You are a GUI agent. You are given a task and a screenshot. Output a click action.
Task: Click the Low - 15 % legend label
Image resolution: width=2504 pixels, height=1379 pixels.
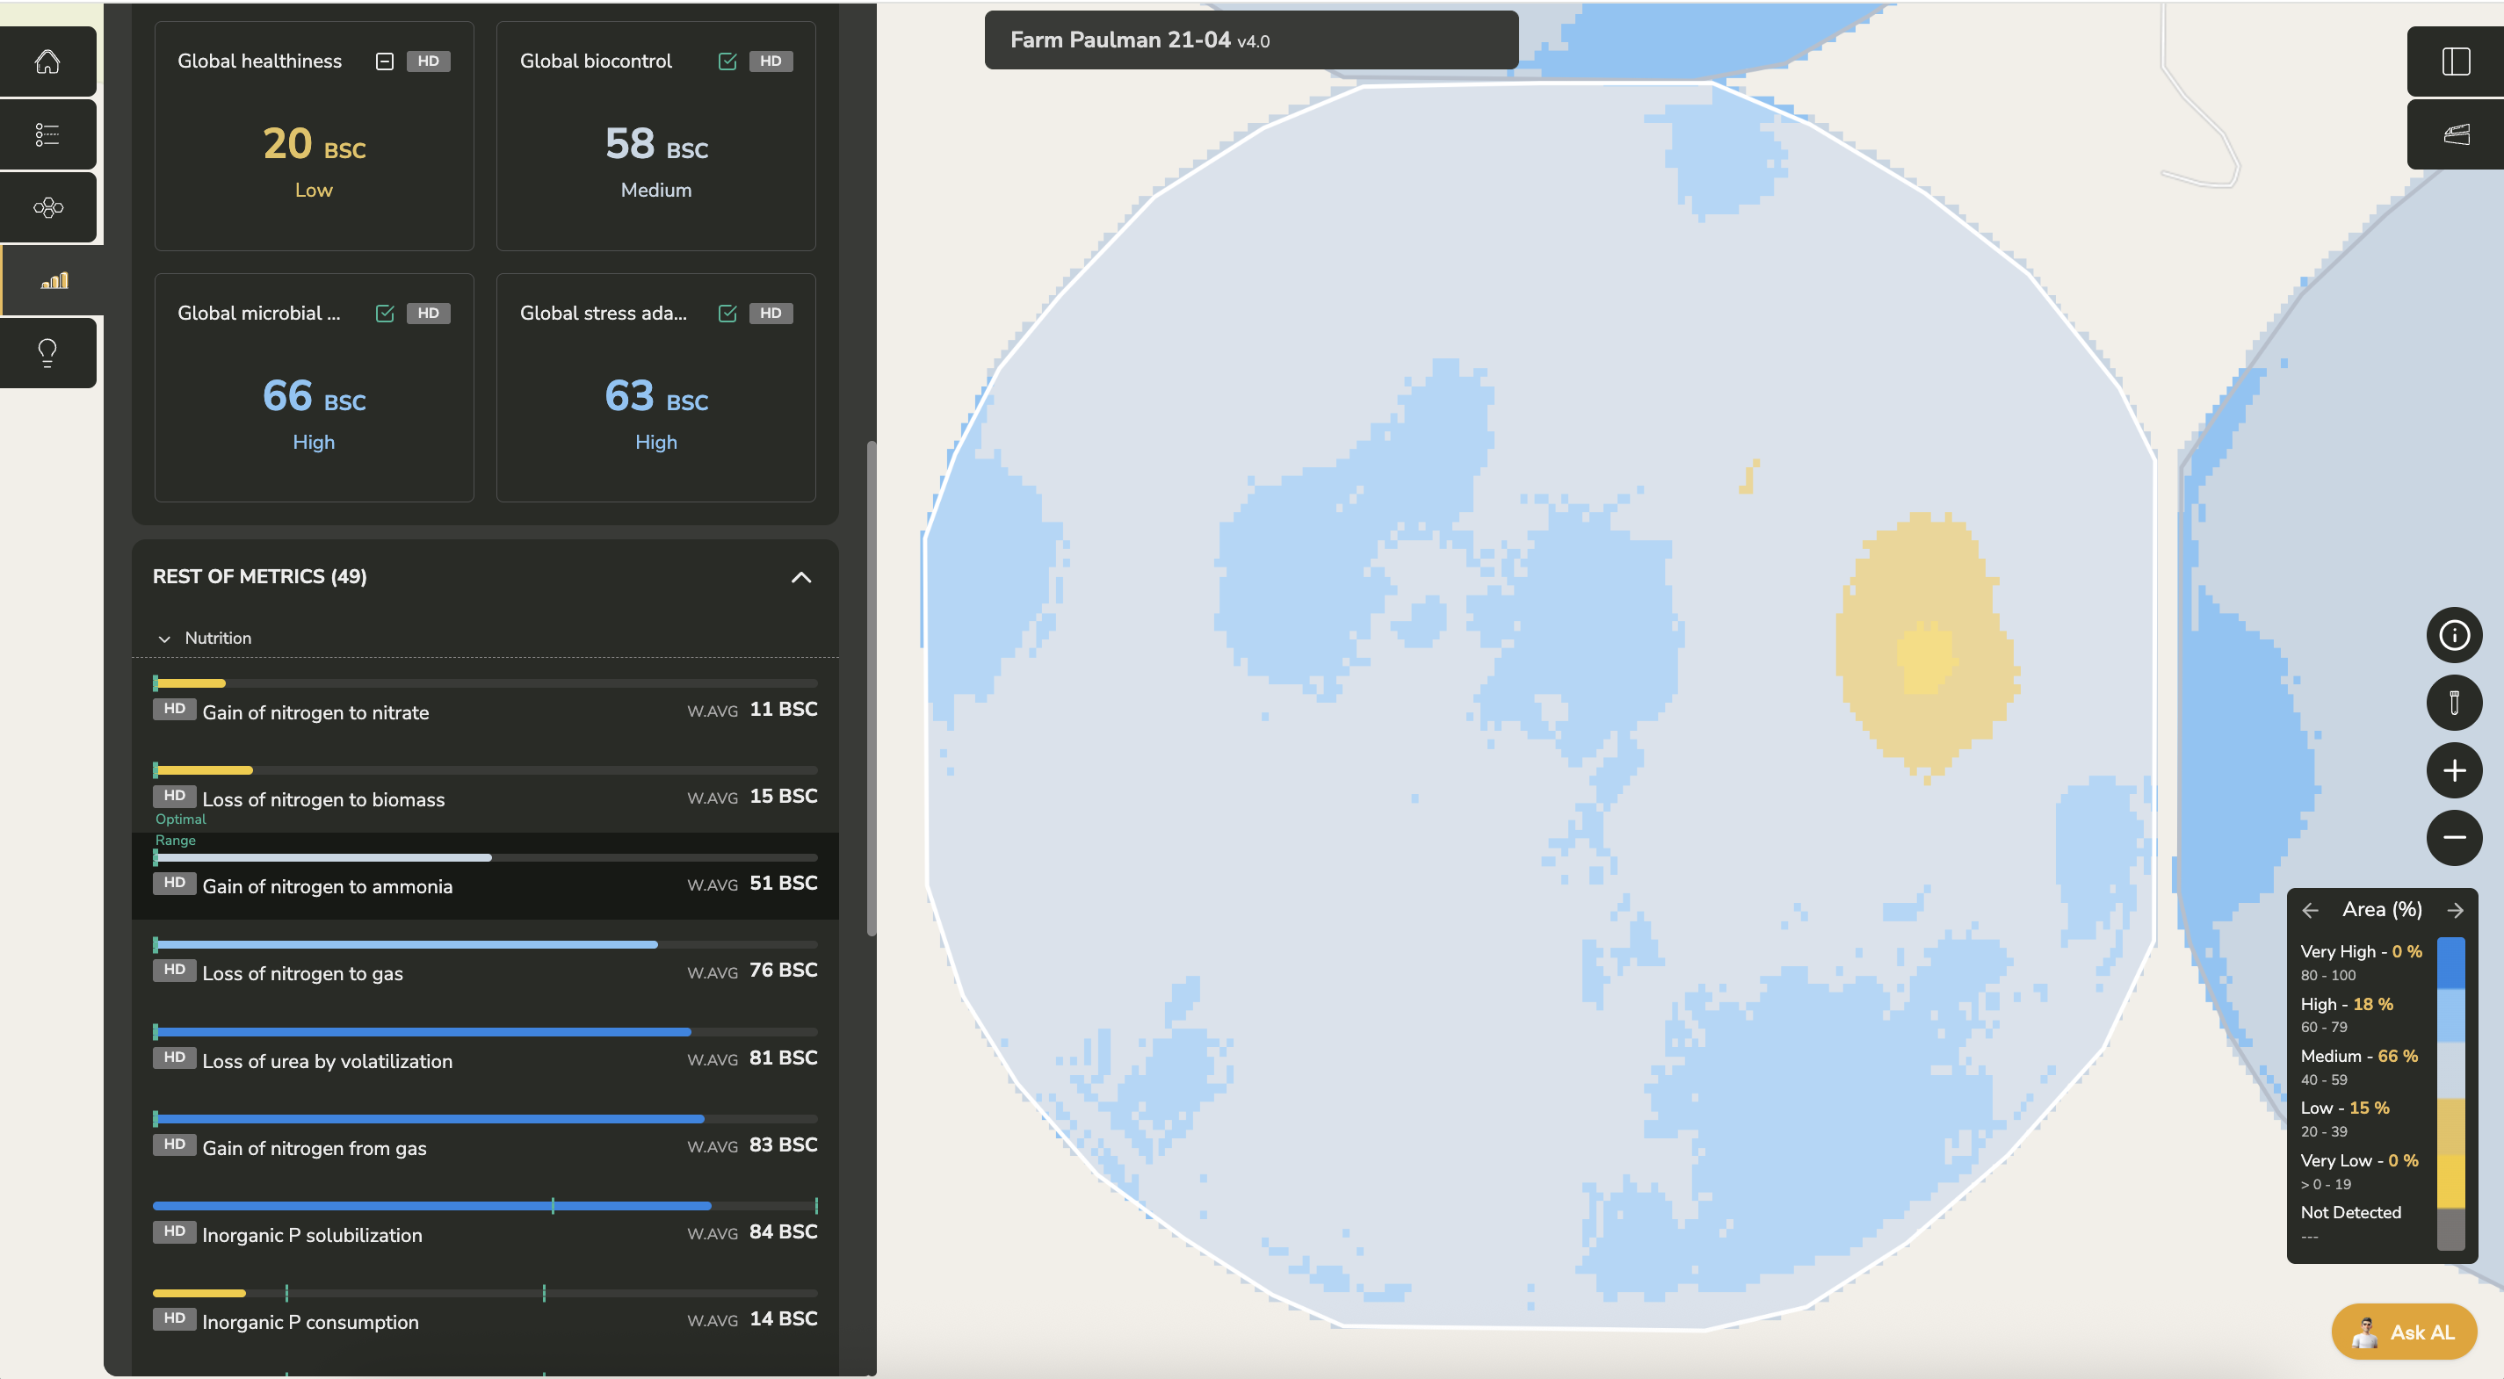click(x=2345, y=1108)
